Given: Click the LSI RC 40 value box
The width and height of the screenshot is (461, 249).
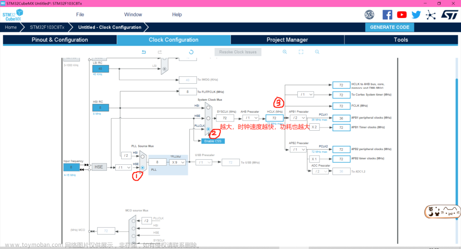Looking at the screenshot, I should click(100, 69).
